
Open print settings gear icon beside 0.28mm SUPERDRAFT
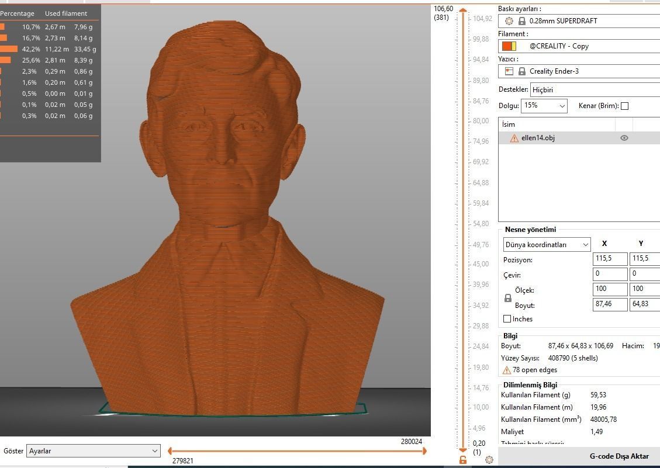coord(509,20)
